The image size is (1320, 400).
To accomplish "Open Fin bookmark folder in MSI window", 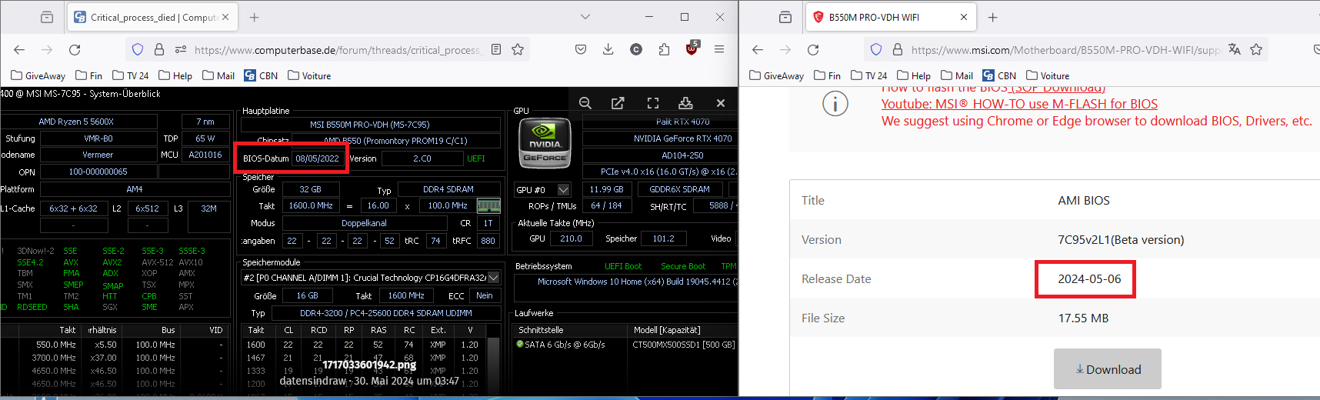I will (827, 75).
